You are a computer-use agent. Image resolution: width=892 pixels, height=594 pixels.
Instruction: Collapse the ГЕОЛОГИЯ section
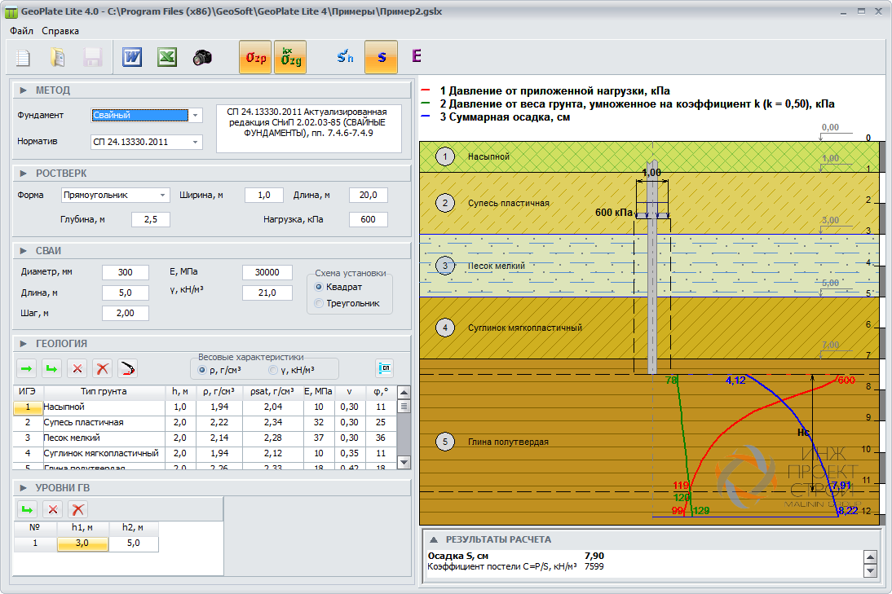tap(24, 343)
